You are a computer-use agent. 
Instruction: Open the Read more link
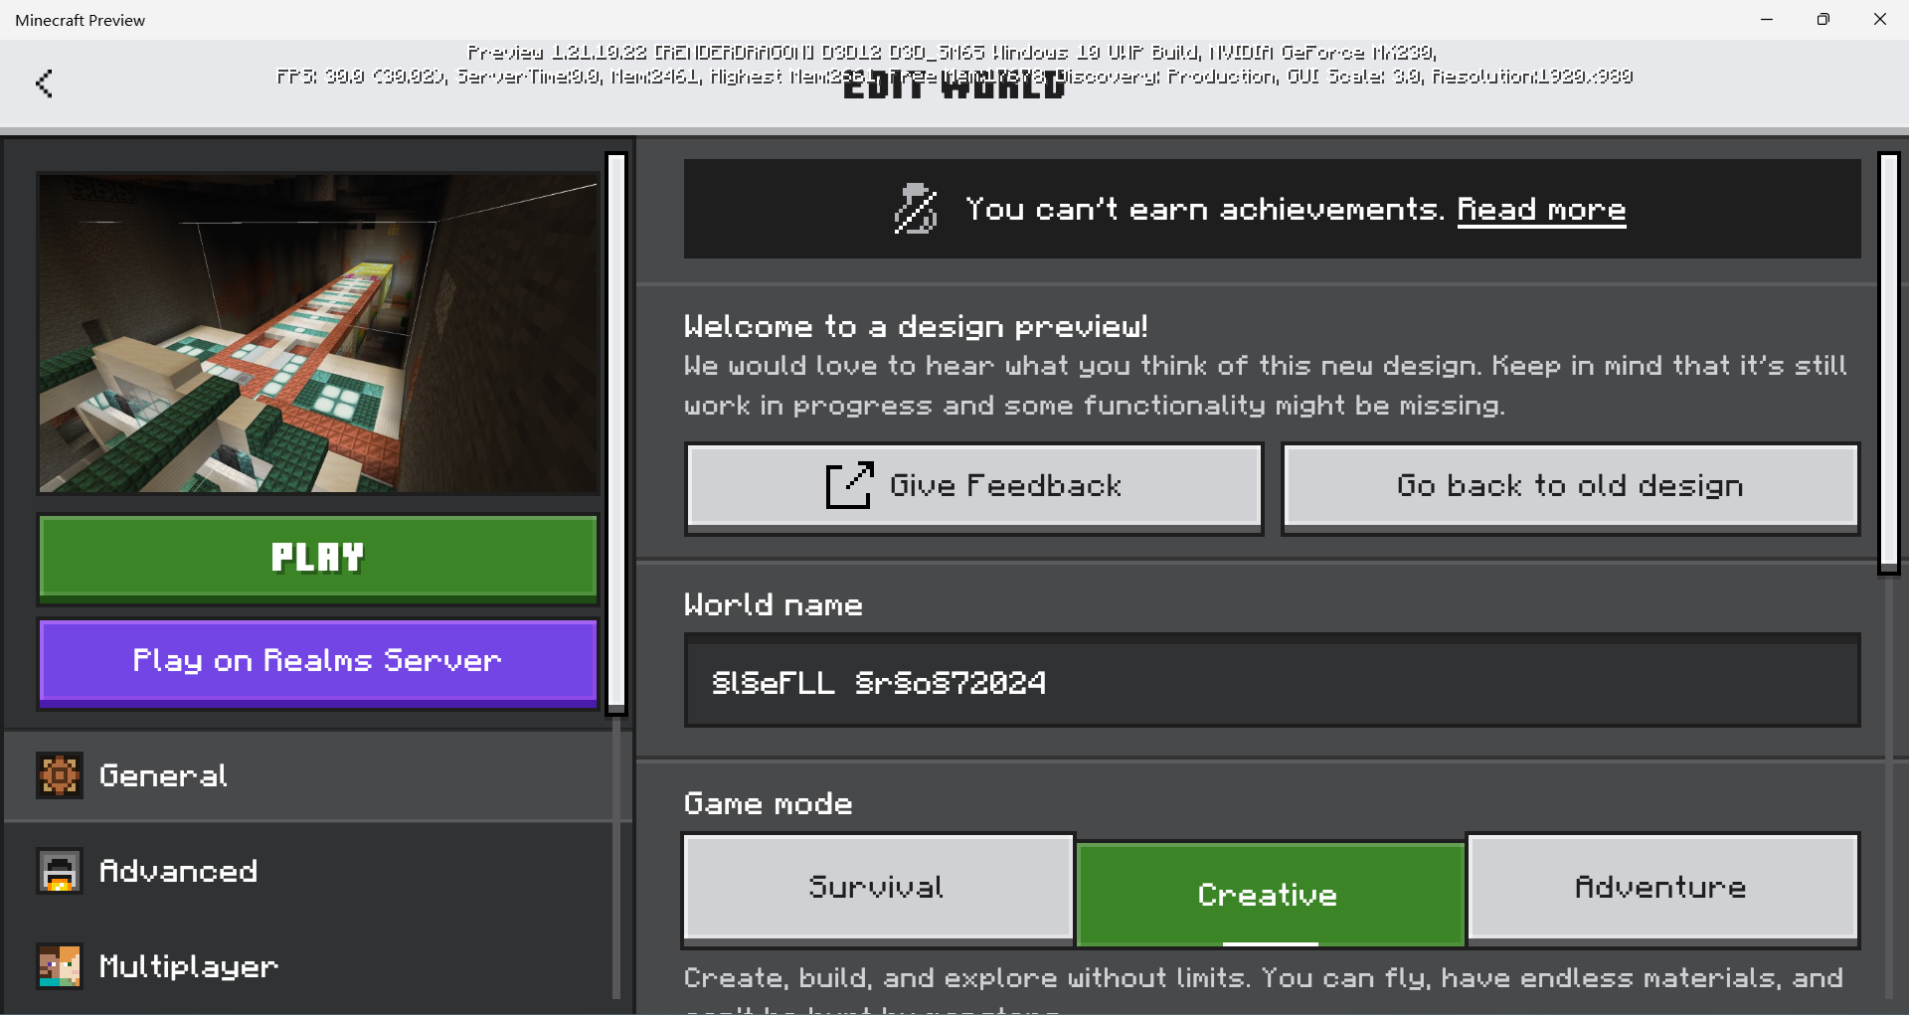(1541, 209)
